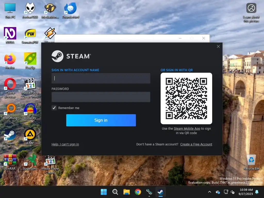
Task: Click the NVDA desktop shortcut
Action: tap(10, 36)
